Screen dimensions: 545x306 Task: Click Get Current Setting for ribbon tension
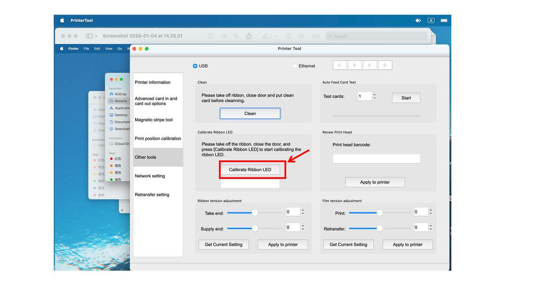pyautogui.click(x=223, y=244)
